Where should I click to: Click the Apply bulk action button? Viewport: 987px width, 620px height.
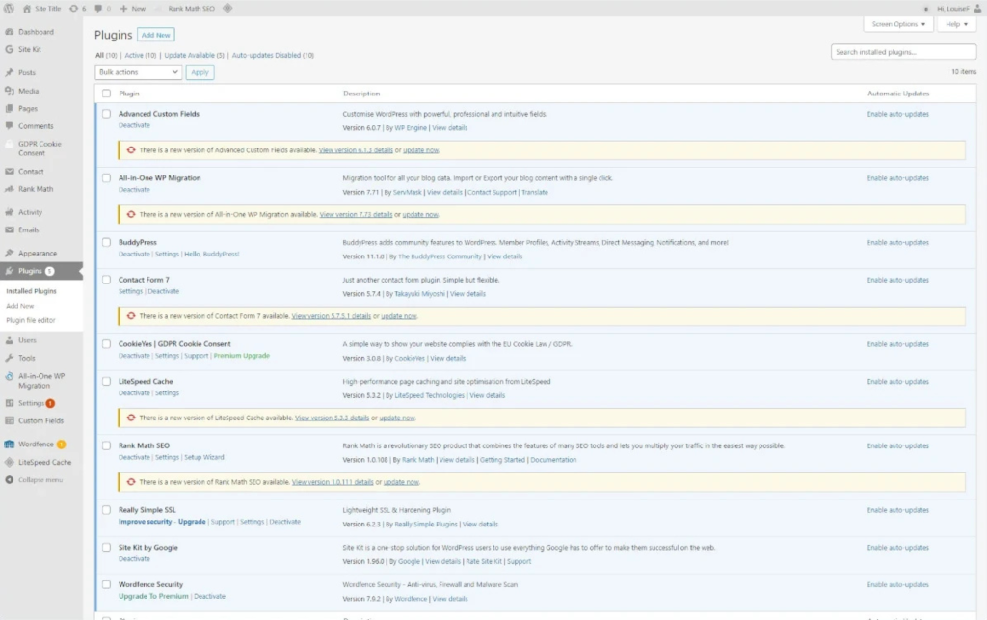[x=200, y=72]
